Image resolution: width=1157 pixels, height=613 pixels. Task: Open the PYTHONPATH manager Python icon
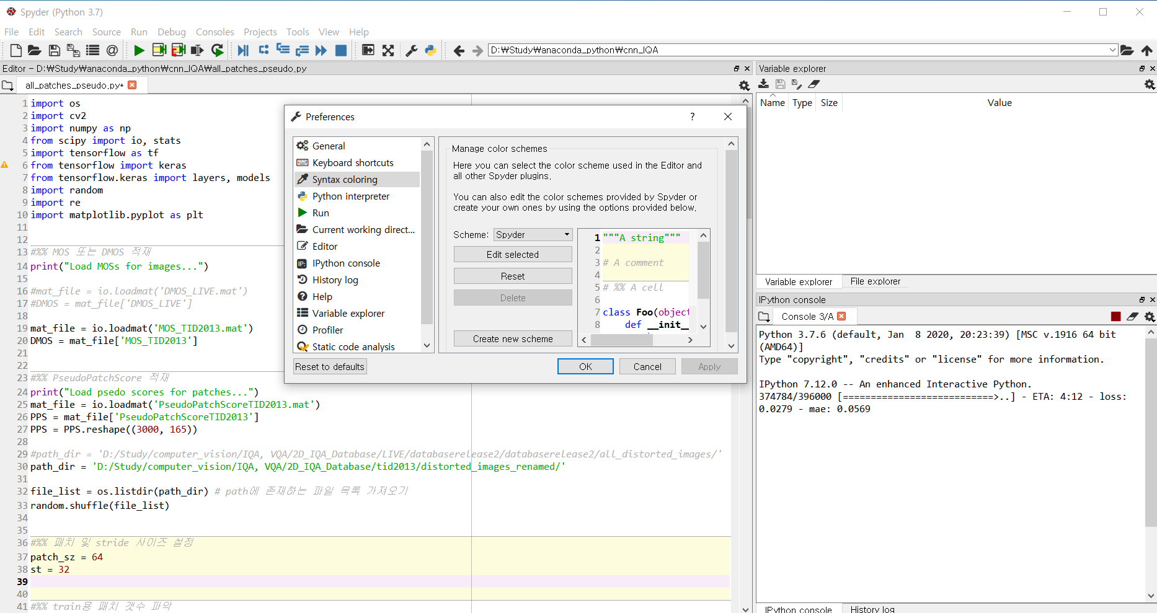pyautogui.click(x=430, y=50)
